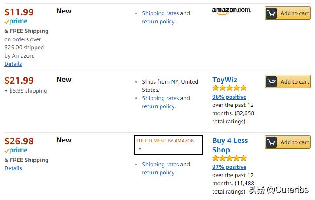Click the Fulfillment by Amazon box
The image size is (315, 200).
(x=168, y=145)
